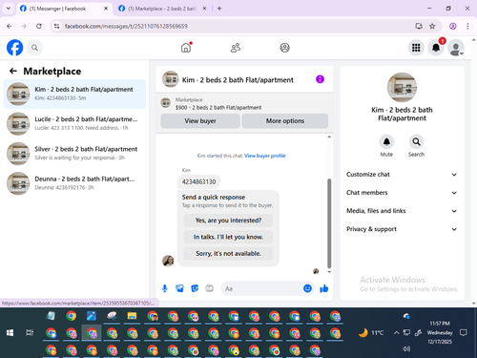The width and height of the screenshot is (477, 358).
Task: Open File Explorer from the taskbar
Action: [132, 316]
